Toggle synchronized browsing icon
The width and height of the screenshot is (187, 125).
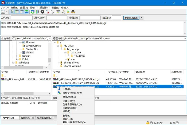click(x=68, y=12)
